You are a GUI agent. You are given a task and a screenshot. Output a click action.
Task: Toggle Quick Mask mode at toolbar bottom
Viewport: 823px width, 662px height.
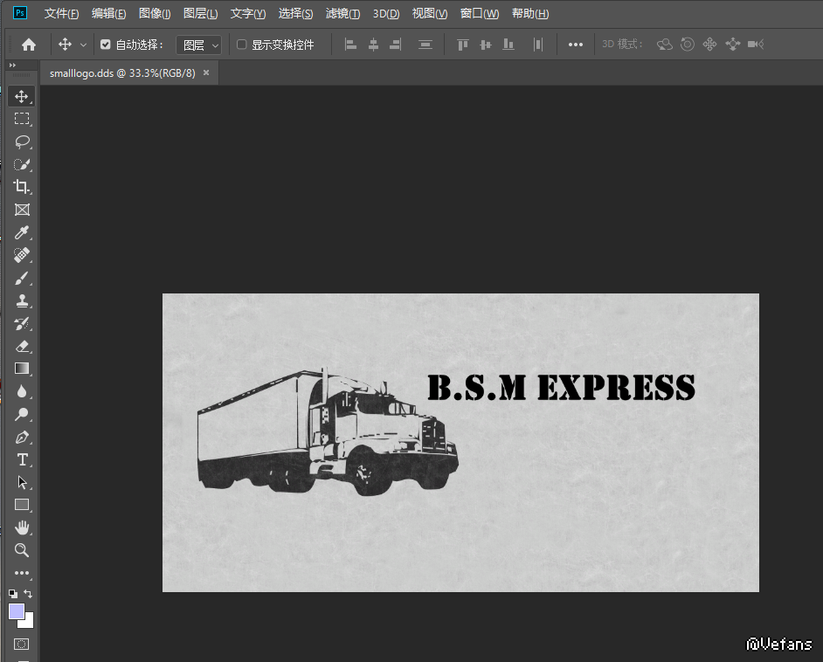(22, 645)
